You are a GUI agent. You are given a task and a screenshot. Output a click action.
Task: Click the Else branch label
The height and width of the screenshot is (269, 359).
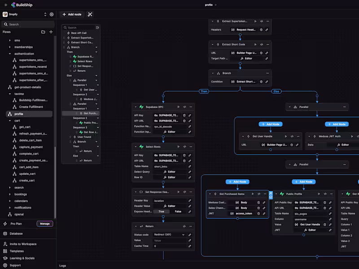click(276, 91)
